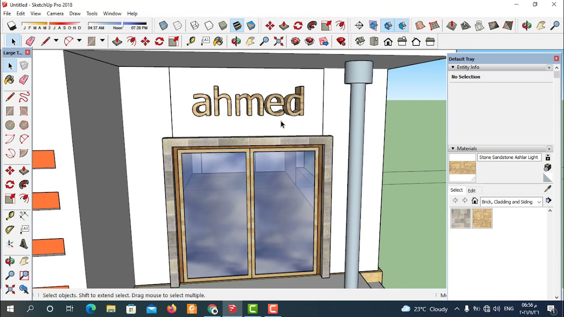Click Set Material to Default button

coord(548,178)
